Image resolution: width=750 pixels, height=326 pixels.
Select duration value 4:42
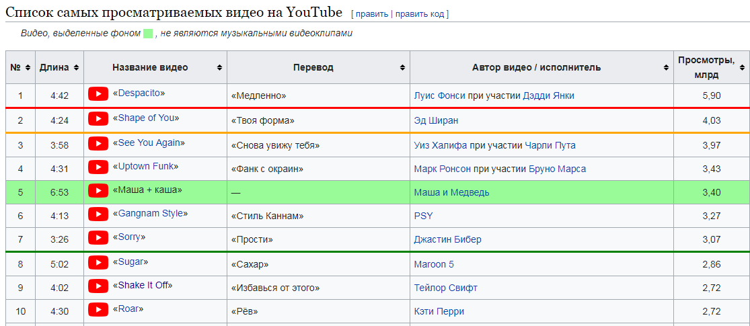pyautogui.click(x=59, y=95)
